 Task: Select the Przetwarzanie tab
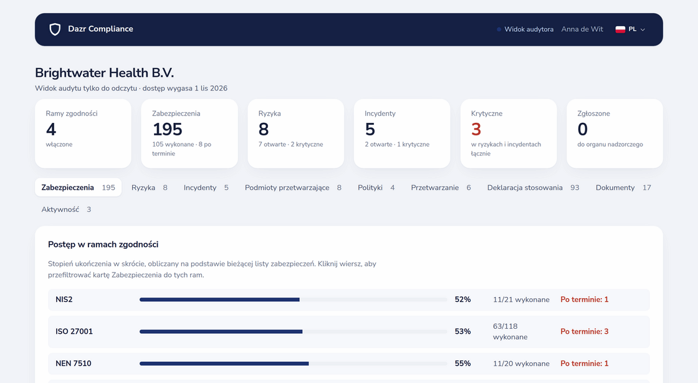click(x=441, y=188)
